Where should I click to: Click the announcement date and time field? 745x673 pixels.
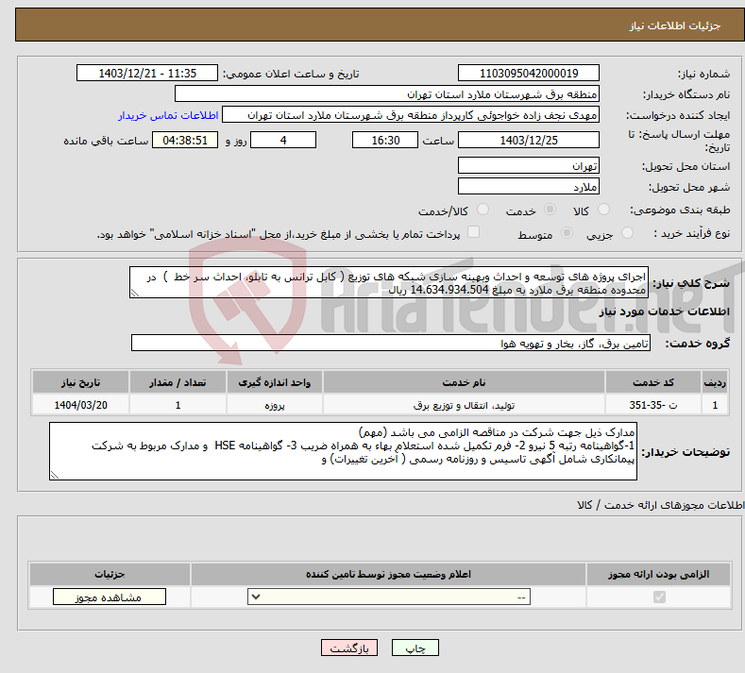pos(147,73)
